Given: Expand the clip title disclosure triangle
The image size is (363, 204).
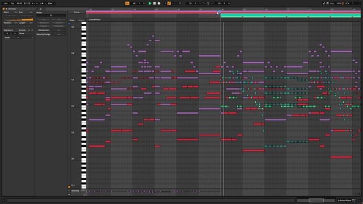Looking at the screenshot, I should (6, 9).
